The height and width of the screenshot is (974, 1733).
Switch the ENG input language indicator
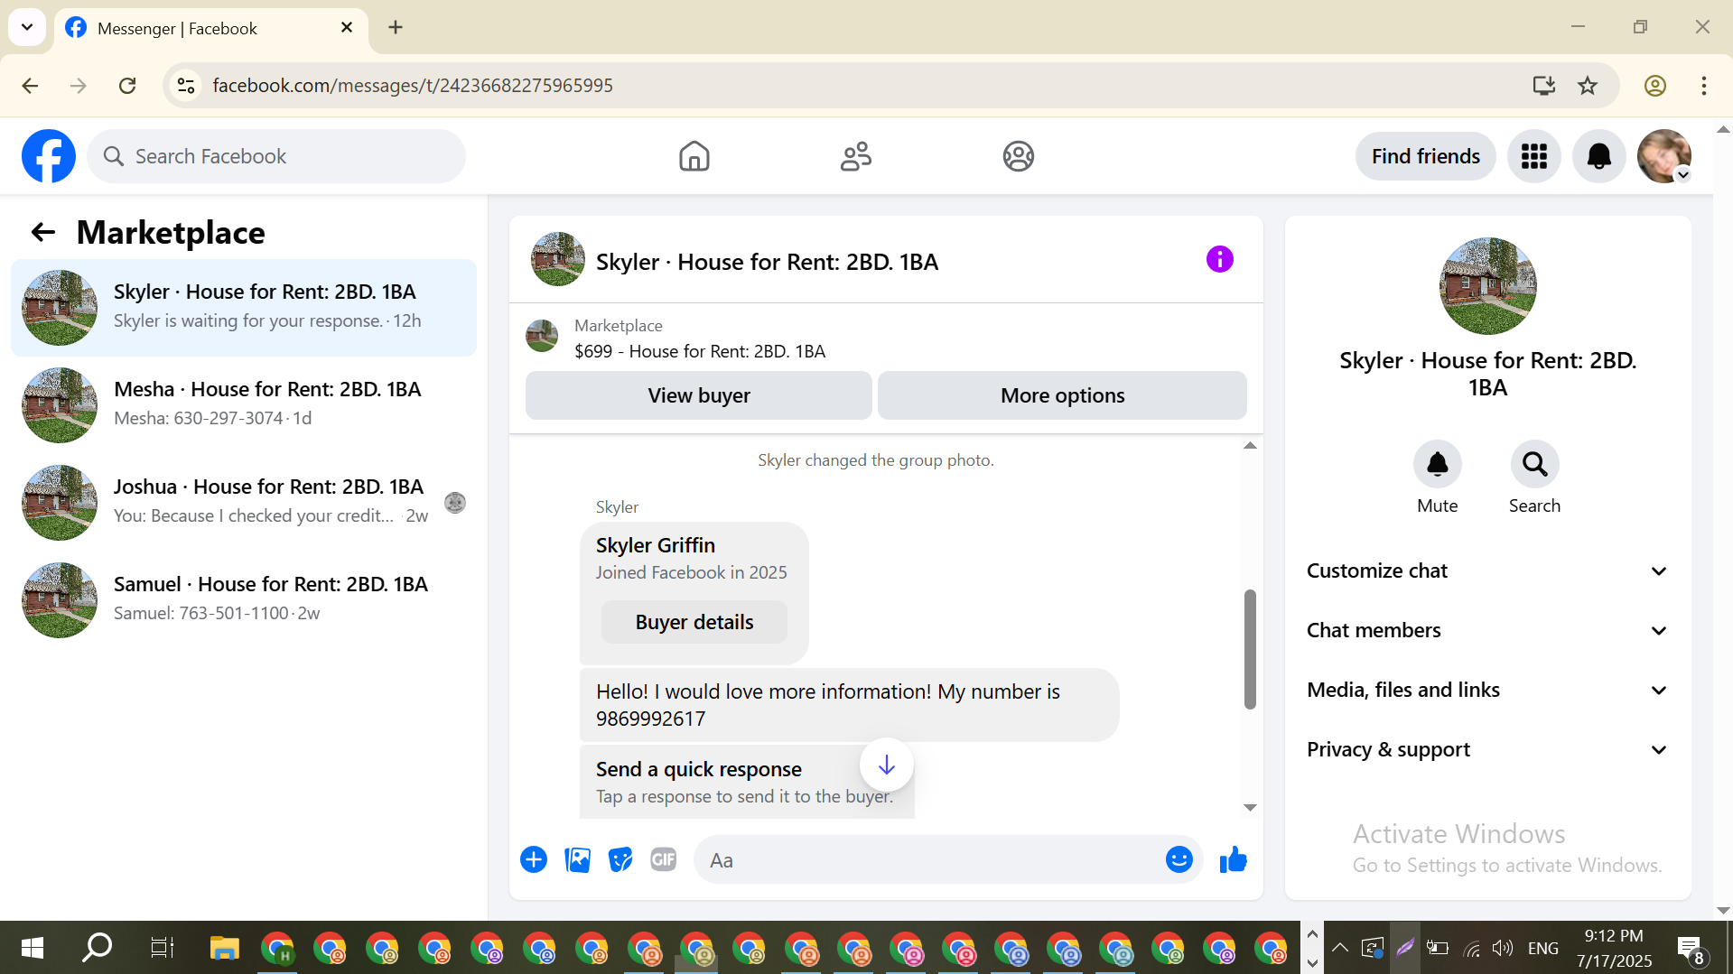click(x=1543, y=948)
